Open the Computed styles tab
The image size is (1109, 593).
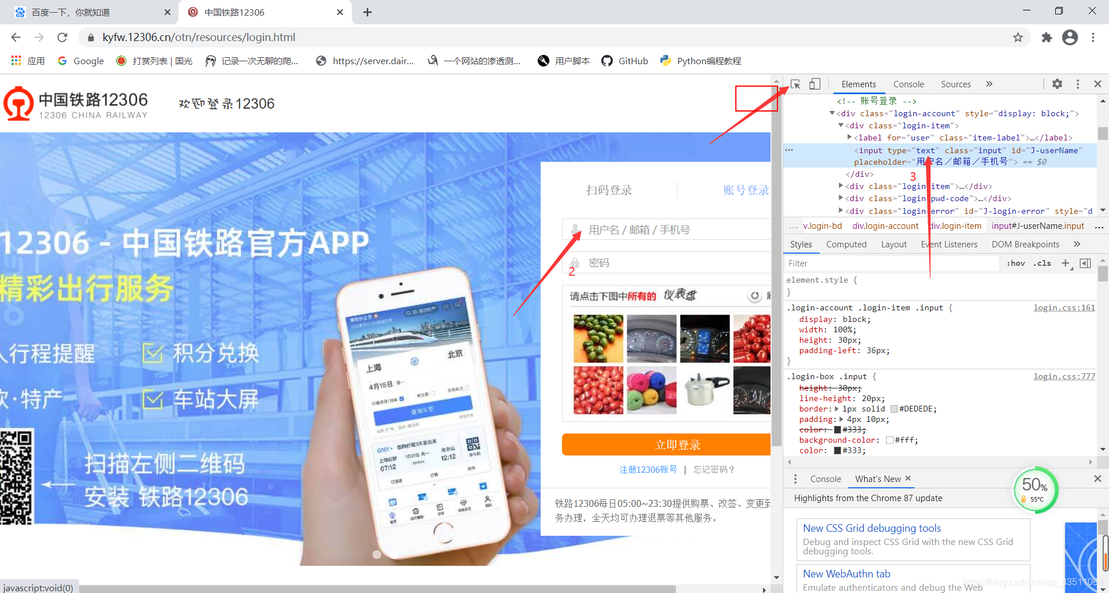[x=846, y=244]
